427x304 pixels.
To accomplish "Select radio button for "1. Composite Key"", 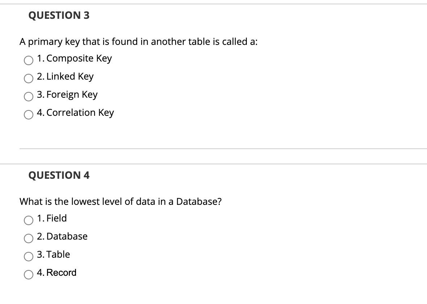I will [x=28, y=60].
